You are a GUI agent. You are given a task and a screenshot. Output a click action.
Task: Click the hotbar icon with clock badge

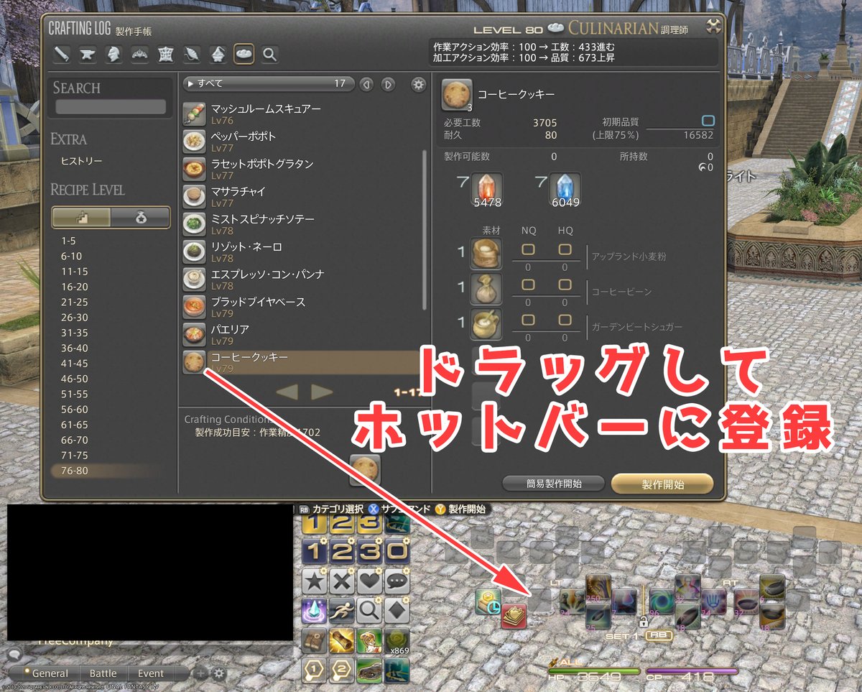[x=489, y=603]
